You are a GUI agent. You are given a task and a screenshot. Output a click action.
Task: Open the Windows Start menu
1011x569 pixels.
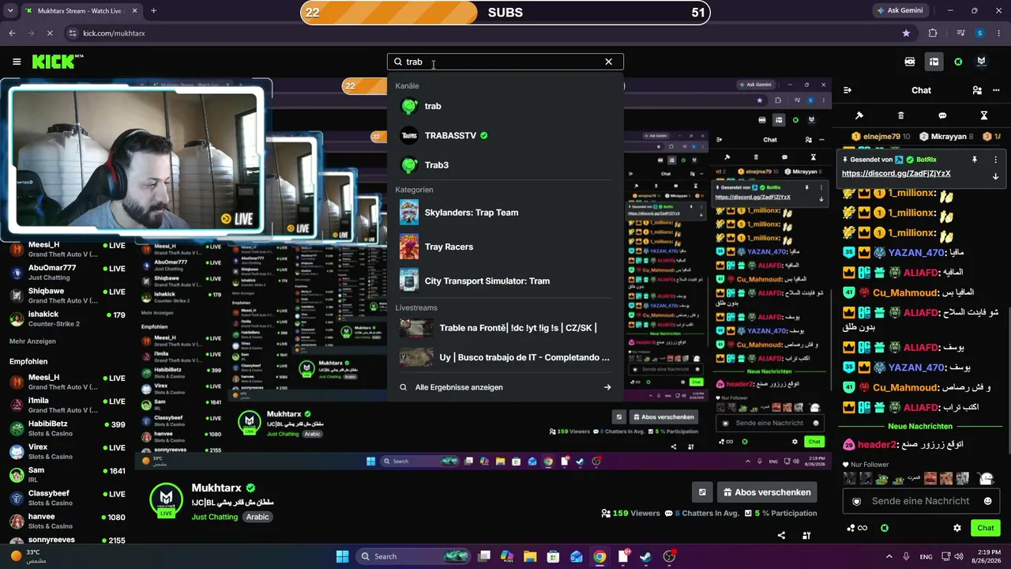coord(342,556)
